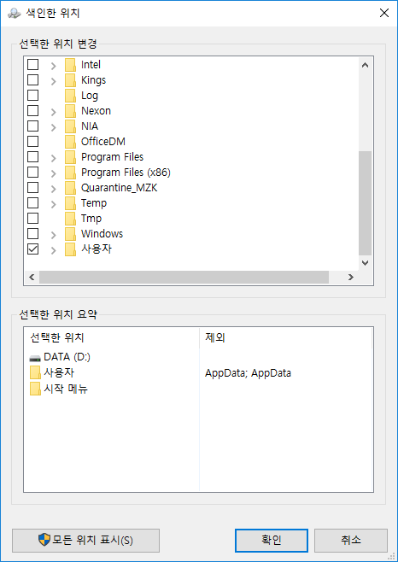Select the Quarantine_MZK label in tree
398x562 pixels.
tap(119, 188)
